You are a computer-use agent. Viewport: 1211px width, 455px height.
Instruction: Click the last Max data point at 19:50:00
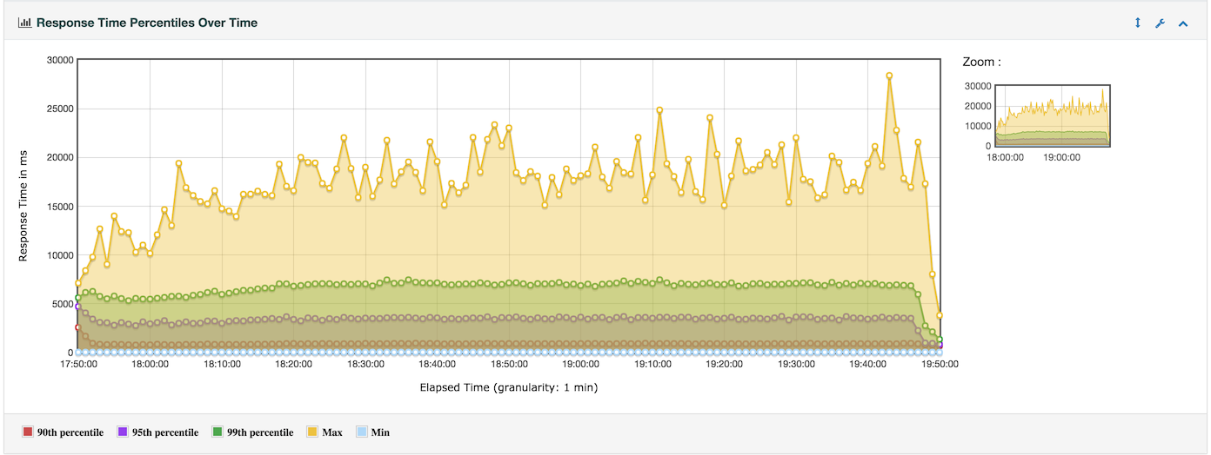[940, 315]
